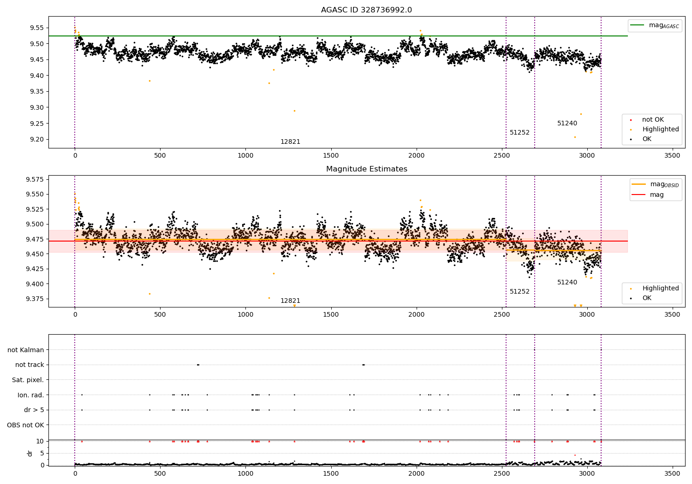This screenshot has height=484, width=692.
Task: Click the orange mag OBSID legend entry
Action: (x=655, y=184)
